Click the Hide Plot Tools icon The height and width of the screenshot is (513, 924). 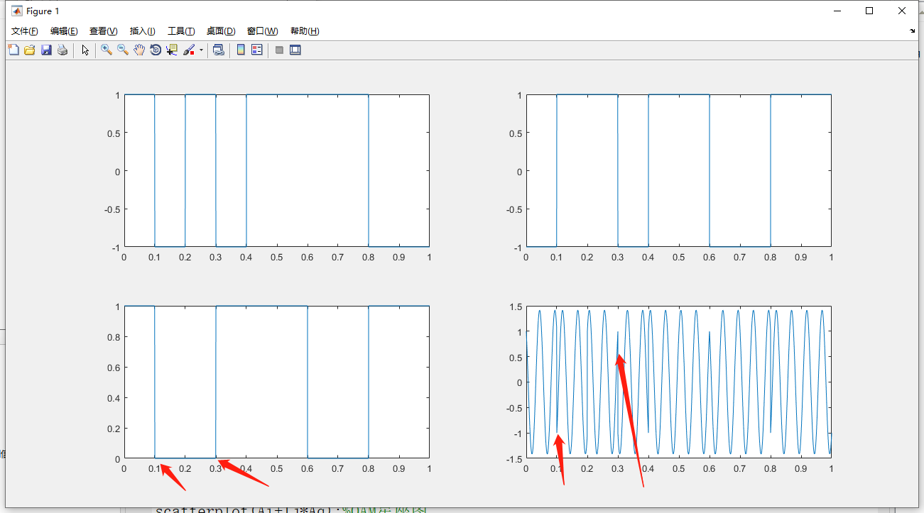(279, 50)
